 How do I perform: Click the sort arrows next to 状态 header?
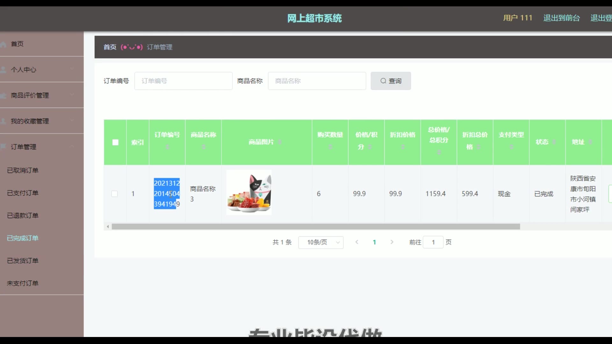coord(554,142)
